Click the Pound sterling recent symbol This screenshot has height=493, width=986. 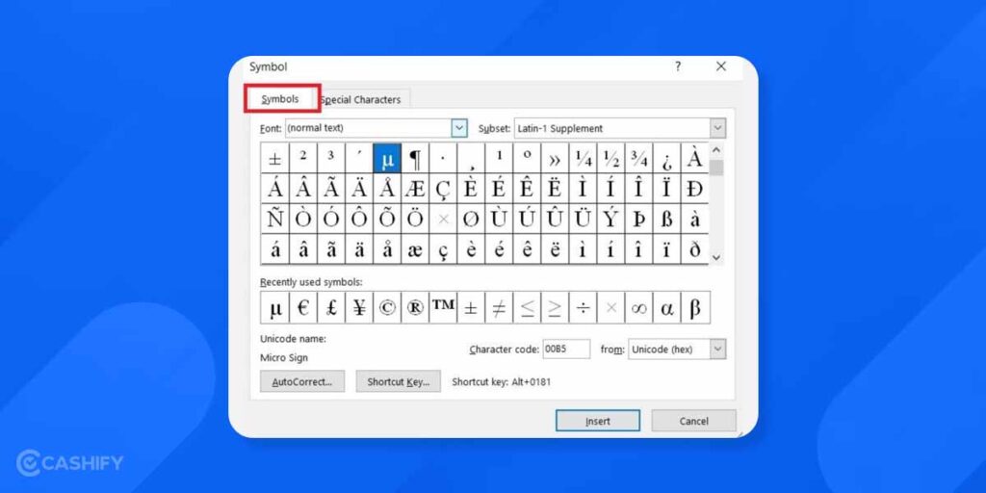[330, 308]
